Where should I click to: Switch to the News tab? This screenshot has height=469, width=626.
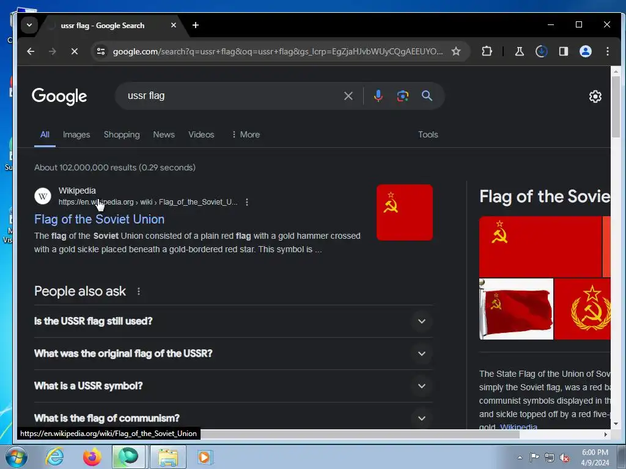click(164, 134)
